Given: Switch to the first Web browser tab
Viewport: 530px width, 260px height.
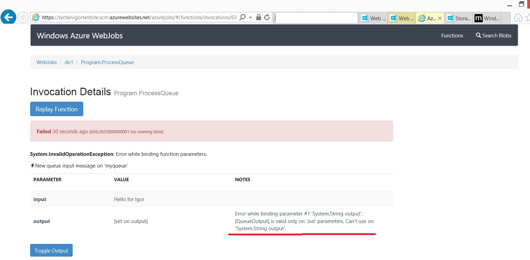Looking at the screenshot, I should coord(373,18).
